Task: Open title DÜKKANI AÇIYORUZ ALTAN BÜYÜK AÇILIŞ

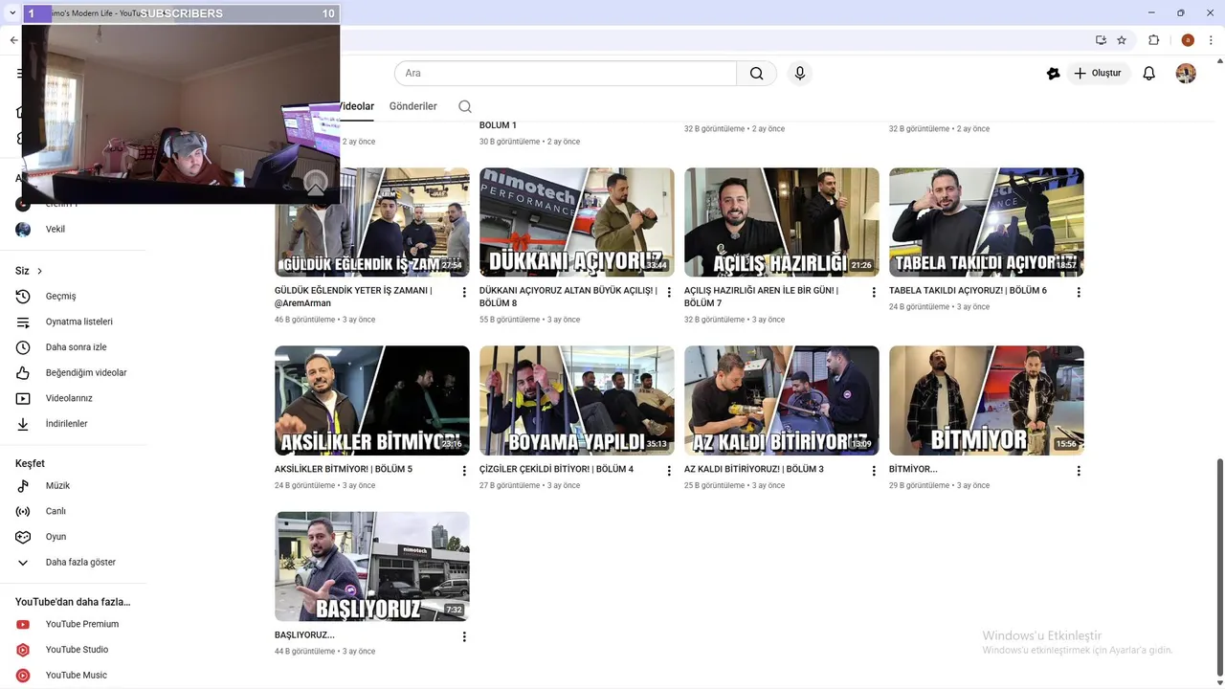Action: coord(568,297)
